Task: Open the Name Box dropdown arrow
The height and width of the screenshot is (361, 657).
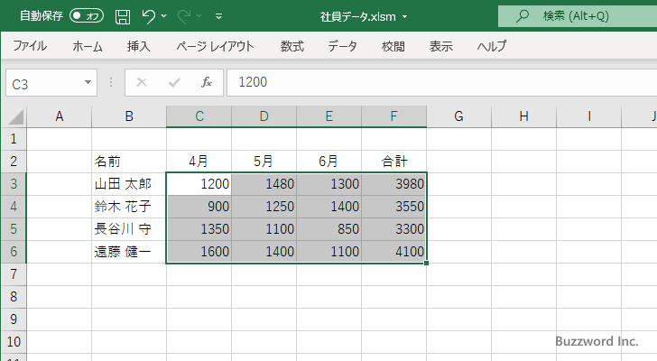Action: (x=88, y=83)
